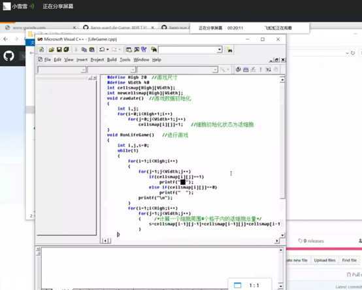Open the Project menu
Image resolution: width=362 pixels, height=290 pixels.
97,59
